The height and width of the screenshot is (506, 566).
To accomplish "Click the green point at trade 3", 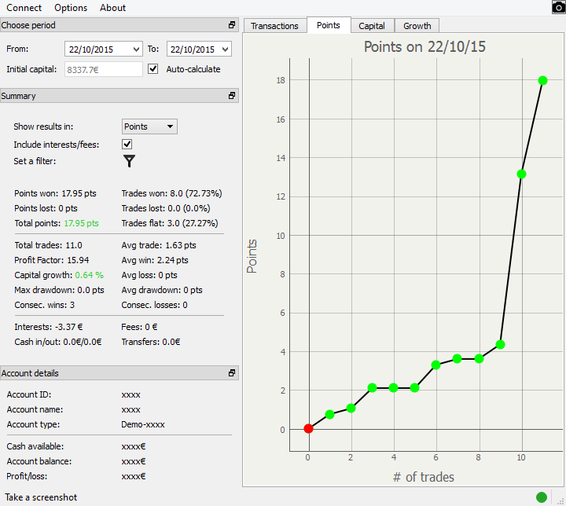I will [372, 388].
